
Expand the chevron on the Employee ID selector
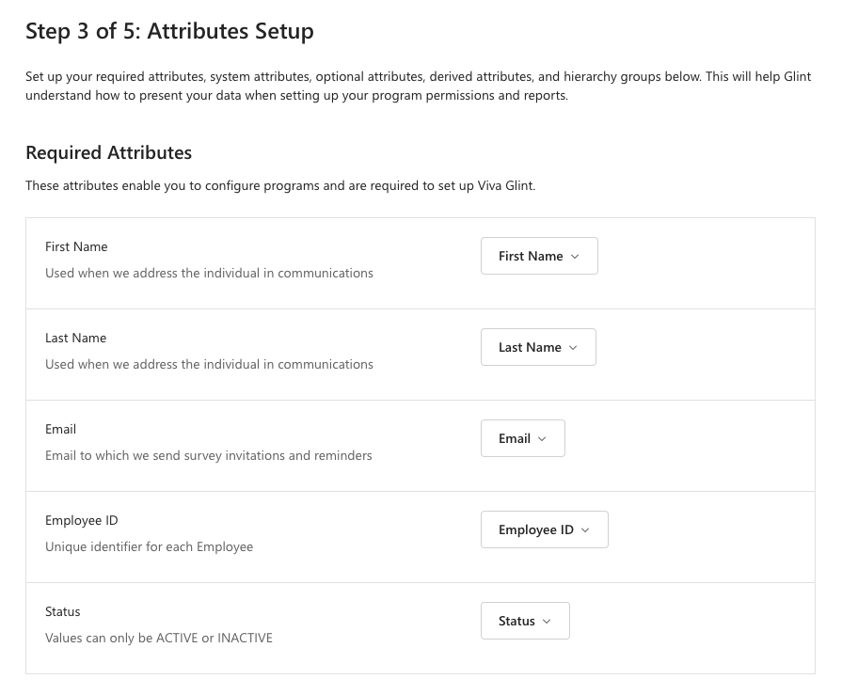(584, 529)
